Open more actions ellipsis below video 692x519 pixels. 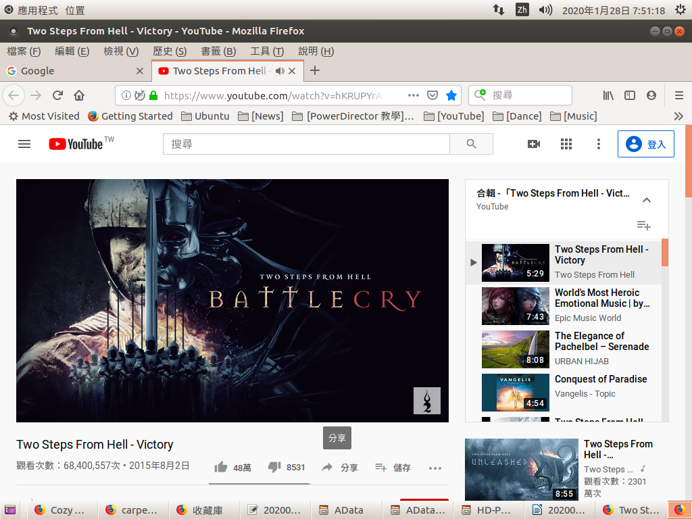[435, 467]
